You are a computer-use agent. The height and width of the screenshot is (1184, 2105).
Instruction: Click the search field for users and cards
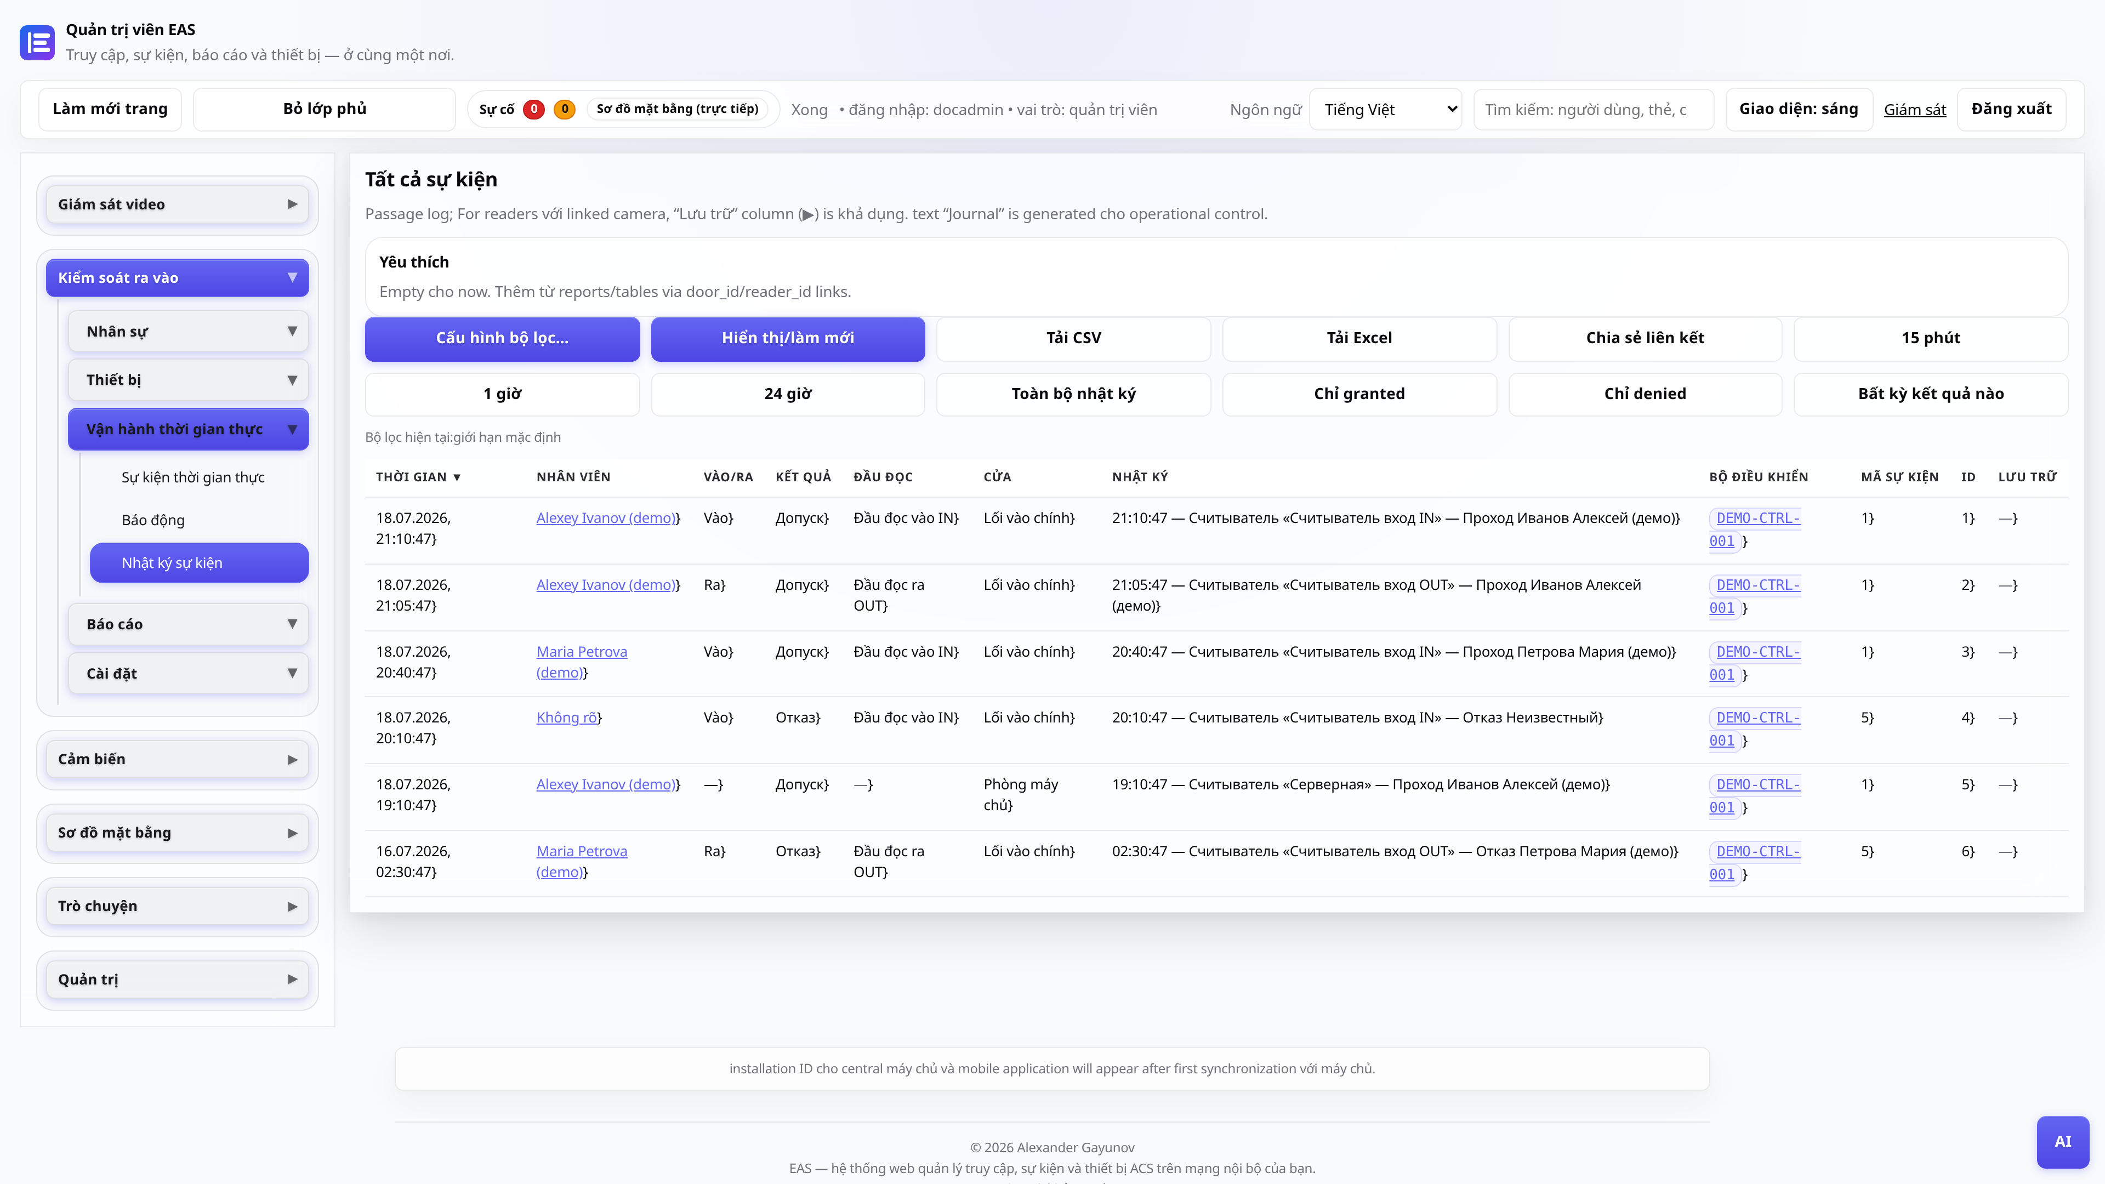point(1594,110)
